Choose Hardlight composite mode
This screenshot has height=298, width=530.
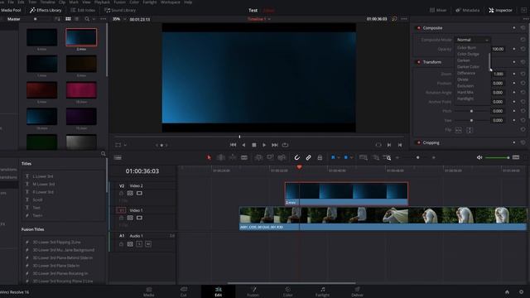[x=465, y=99]
